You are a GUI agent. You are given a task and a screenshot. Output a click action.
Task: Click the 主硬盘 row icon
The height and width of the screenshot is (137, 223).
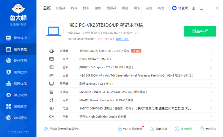click(51, 92)
